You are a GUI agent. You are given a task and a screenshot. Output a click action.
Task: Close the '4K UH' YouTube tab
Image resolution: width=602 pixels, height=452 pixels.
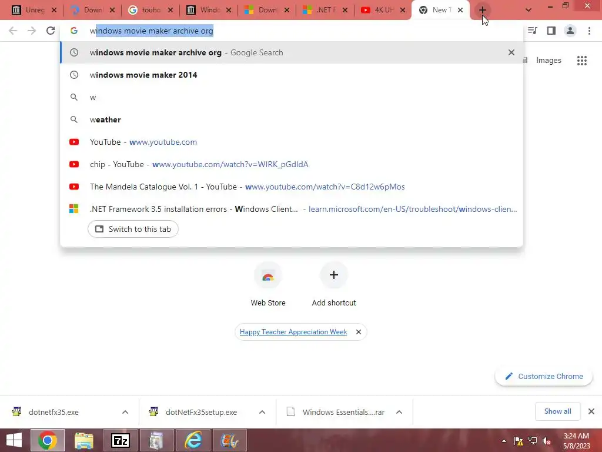click(x=403, y=10)
